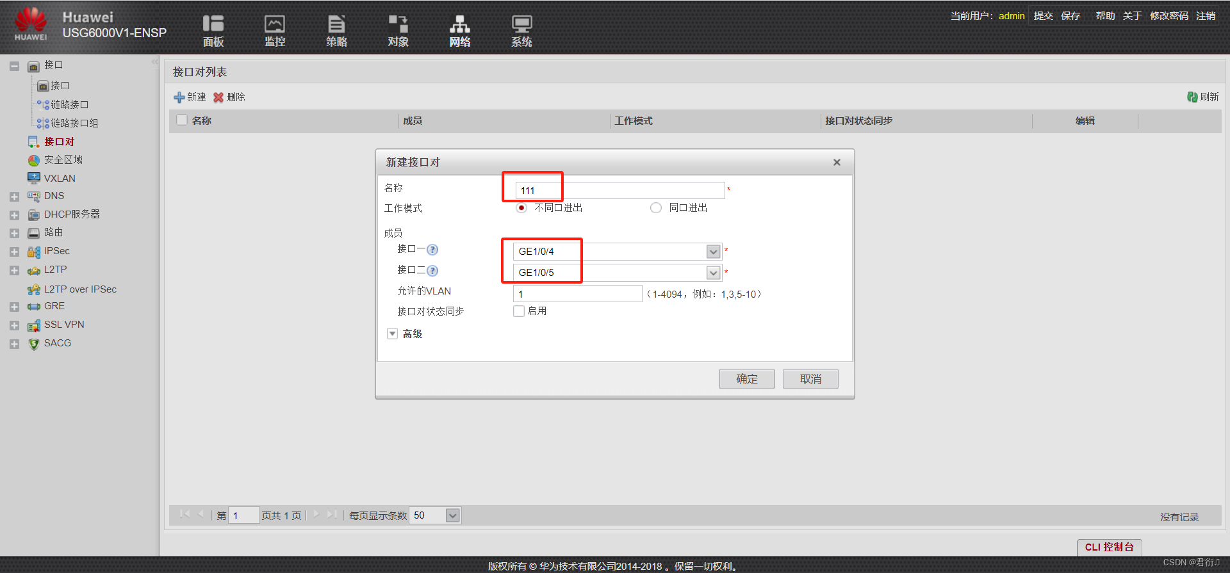The image size is (1230, 573).
Task: Select 同口进出 work mode
Action: [655, 207]
